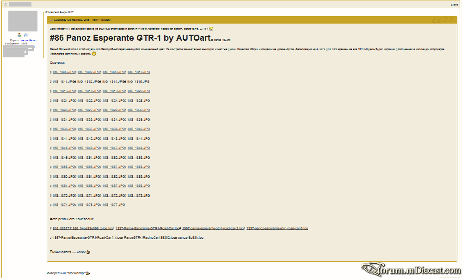This screenshot has width=462, height=278.
Task: Click the snapback arrow beside Lucky669 quote header
Action: click(51, 20)
